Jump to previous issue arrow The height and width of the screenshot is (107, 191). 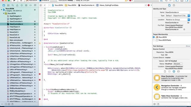146,5
